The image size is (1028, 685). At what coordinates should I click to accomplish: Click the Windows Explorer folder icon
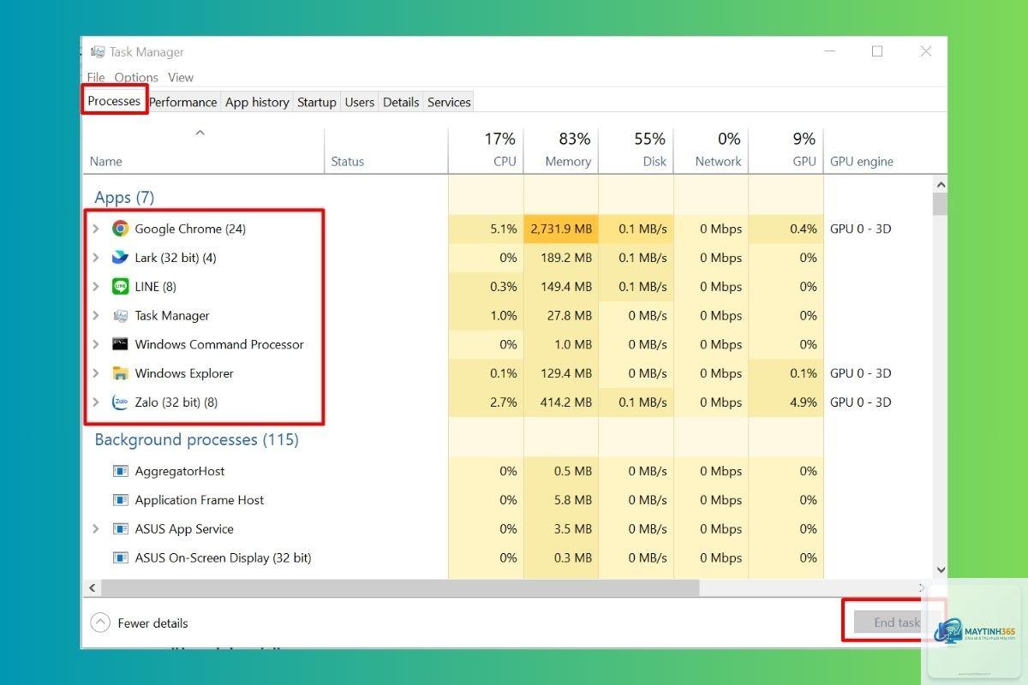pos(120,373)
